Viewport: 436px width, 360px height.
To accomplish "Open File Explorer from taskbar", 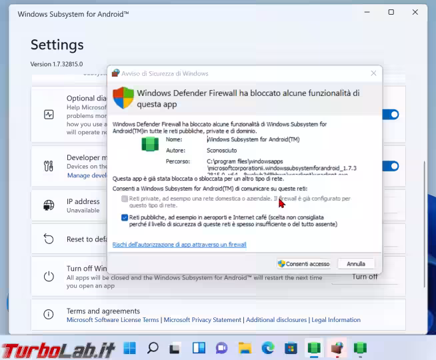I will 245,348.
